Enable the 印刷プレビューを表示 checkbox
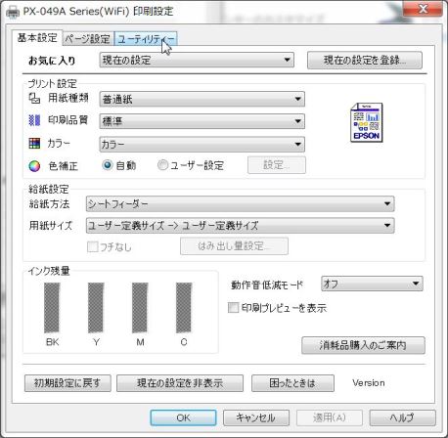Image resolution: width=448 pixels, height=438 pixels. pyautogui.click(x=234, y=307)
